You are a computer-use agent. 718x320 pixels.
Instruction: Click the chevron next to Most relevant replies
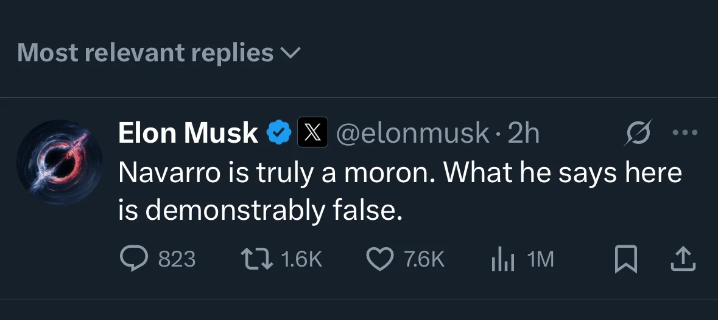[290, 55]
